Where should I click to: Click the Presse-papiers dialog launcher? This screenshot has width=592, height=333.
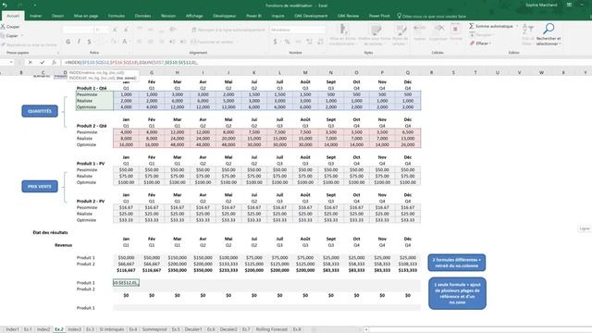[57, 53]
